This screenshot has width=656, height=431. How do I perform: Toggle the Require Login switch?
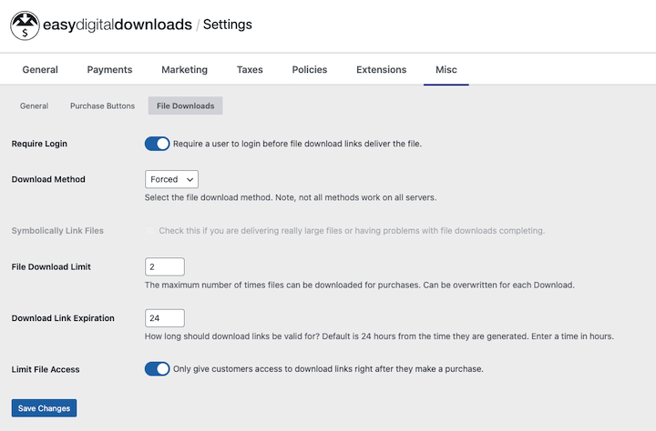158,144
